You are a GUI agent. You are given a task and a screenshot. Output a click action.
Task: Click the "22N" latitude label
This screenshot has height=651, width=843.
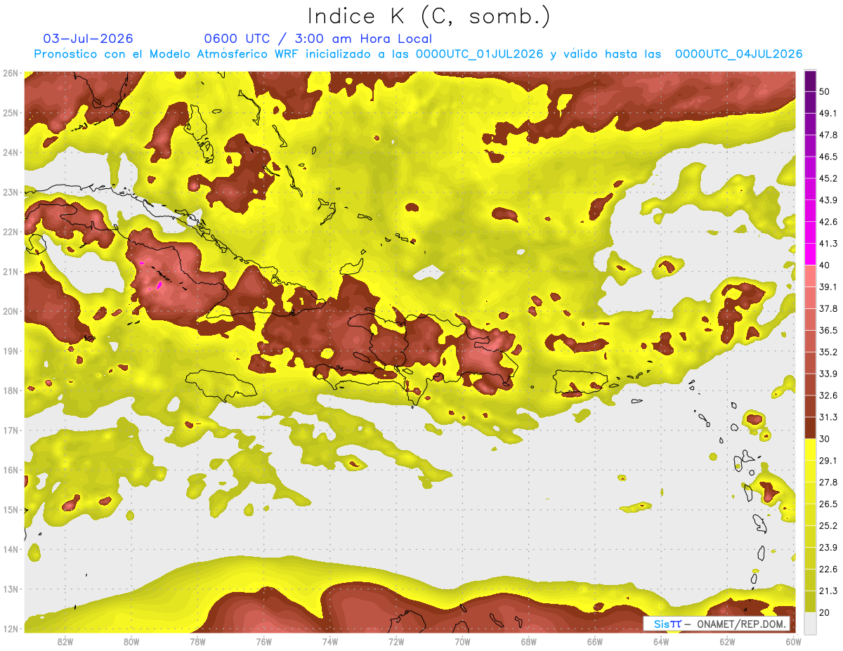[10, 232]
